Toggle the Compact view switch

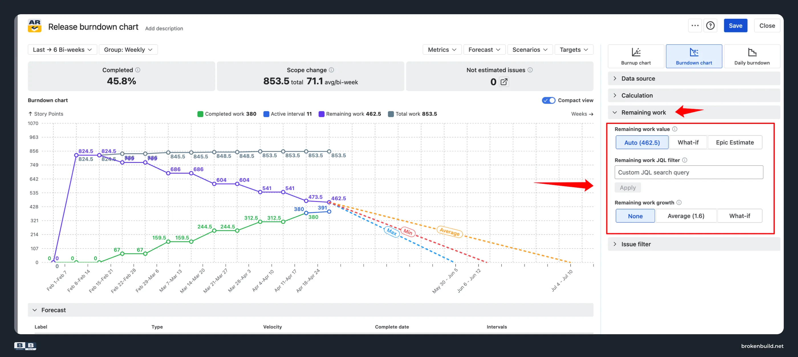click(x=548, y=100)
